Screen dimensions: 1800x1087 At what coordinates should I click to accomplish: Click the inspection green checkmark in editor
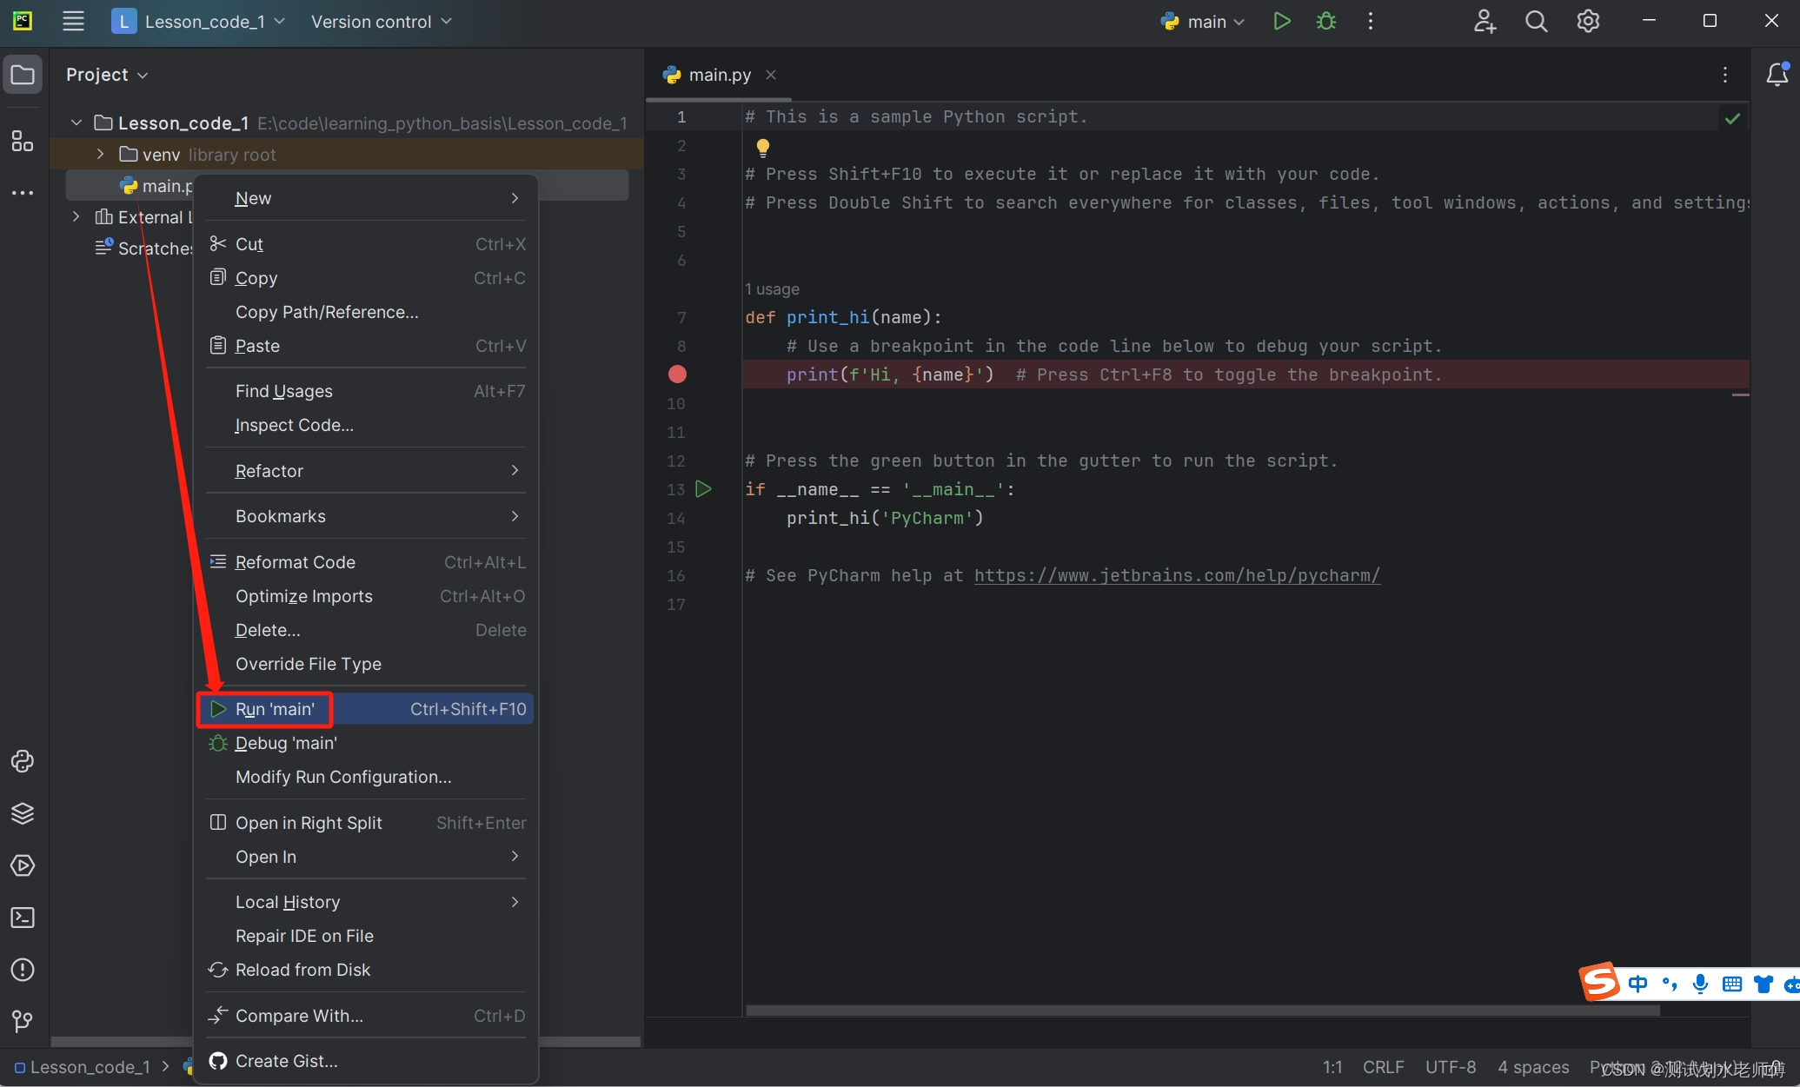click(x=1732, y=118)
